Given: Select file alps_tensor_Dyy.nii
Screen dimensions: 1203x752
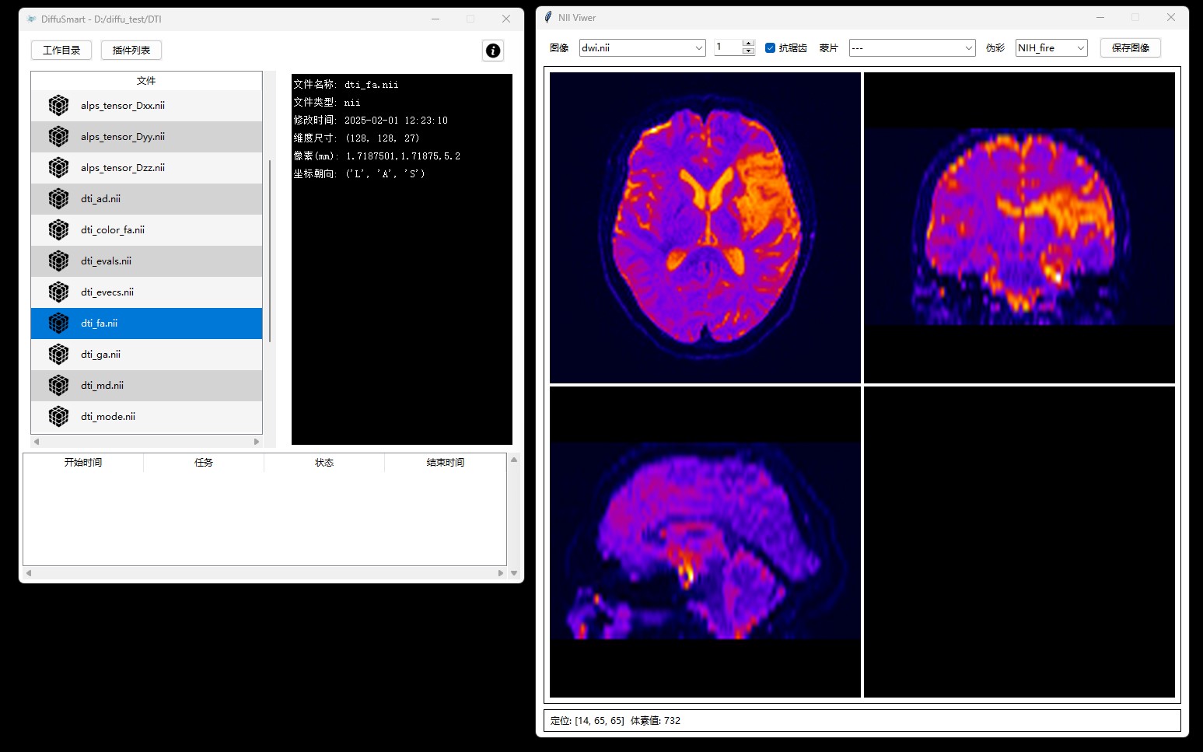Looking at the screenshot, I should pos(146,137).
